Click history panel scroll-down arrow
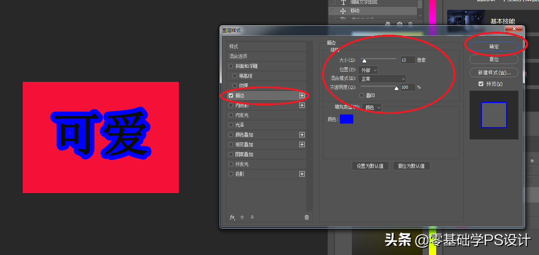The width and height of the screenshot is (539, 255). (x=420, y=15)
